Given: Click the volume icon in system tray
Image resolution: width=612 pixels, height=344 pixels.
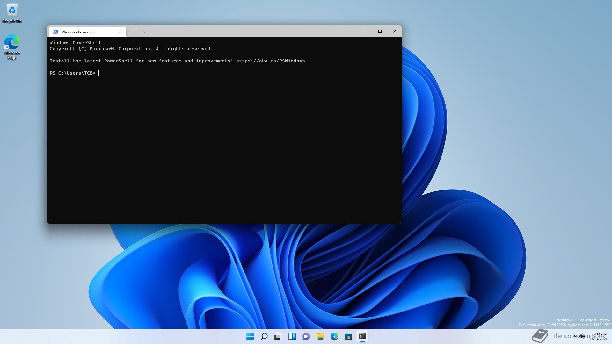Looking at the screenshot, I should [582, 336].
